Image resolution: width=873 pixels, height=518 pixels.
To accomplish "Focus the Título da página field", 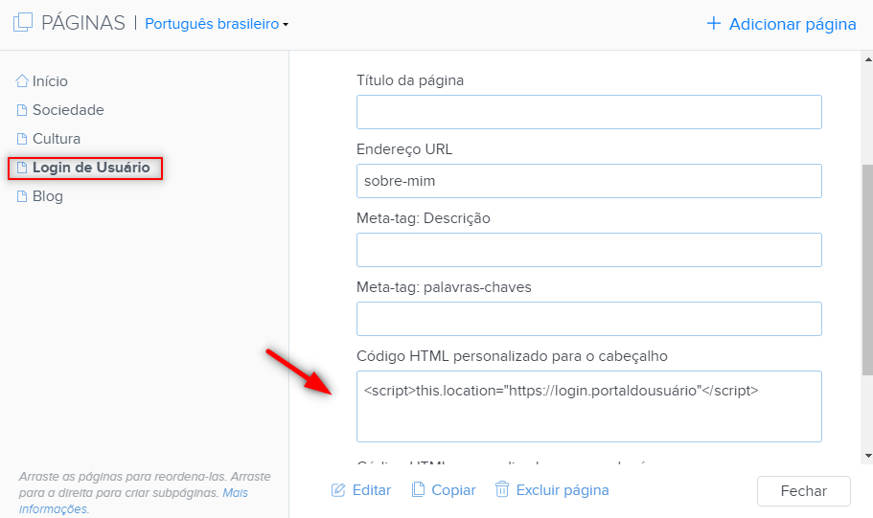I will pos(589,112).
